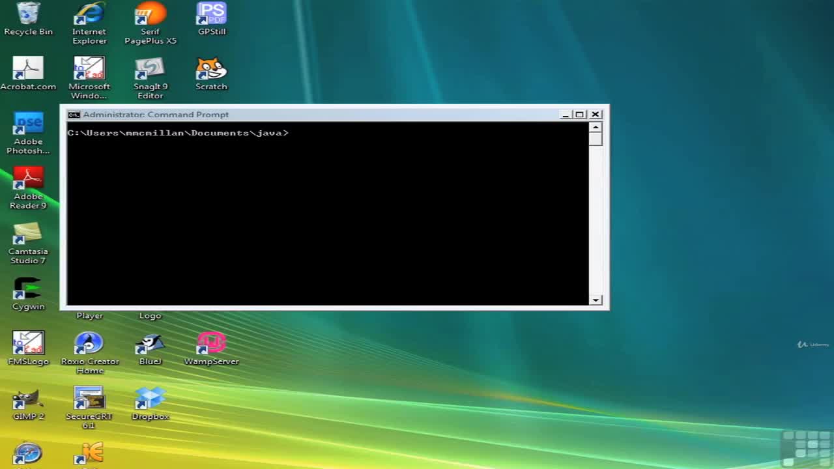834x469 pixels.
Task: Select the Microsoft Windows Logo shortcut
Action: click(89, 78)
